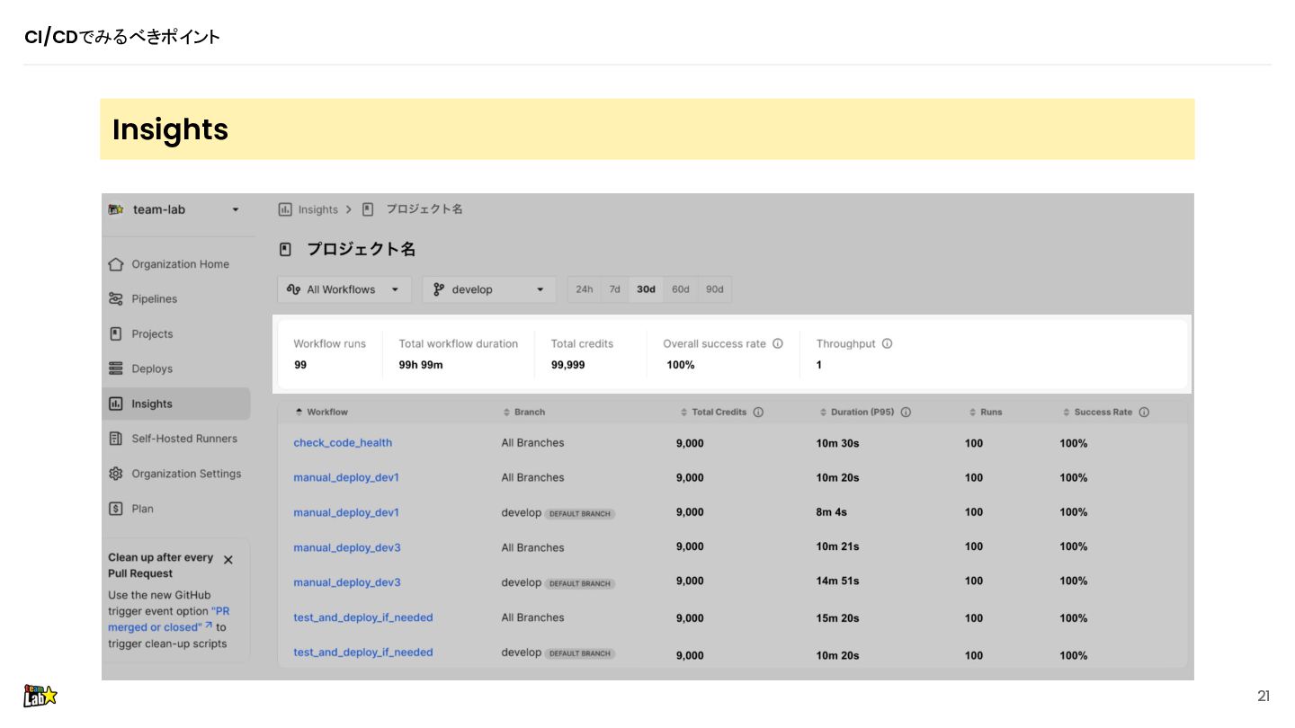Open the team-lab organization switcher
This screenshot has width=1295, height=728.
tap(174, 209)
